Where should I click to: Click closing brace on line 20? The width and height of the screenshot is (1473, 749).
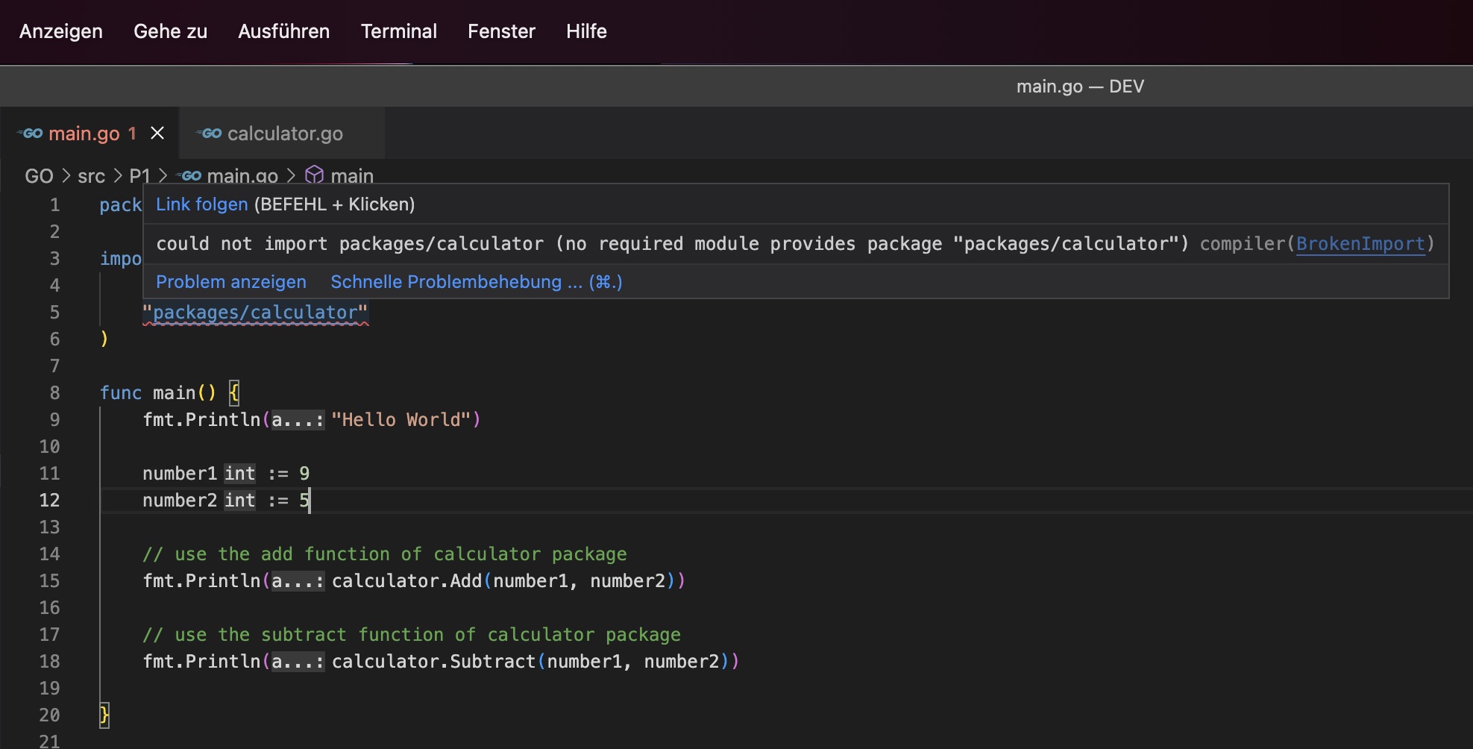pyautogui.click(x=104, y=715)
